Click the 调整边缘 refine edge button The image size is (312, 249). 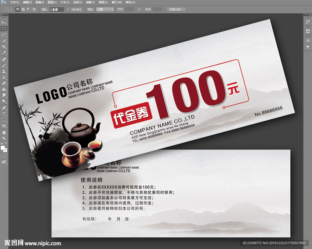tap(176, 9)
